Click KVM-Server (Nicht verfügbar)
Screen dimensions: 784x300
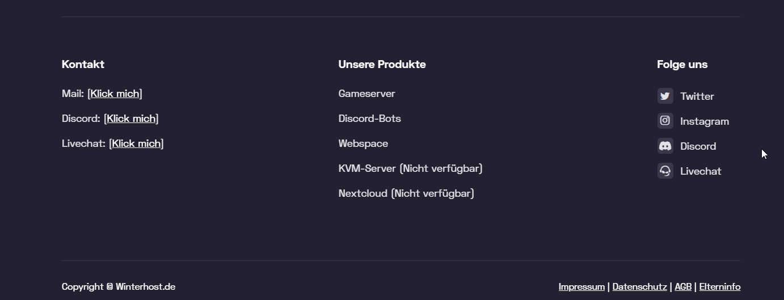point(410,168)
